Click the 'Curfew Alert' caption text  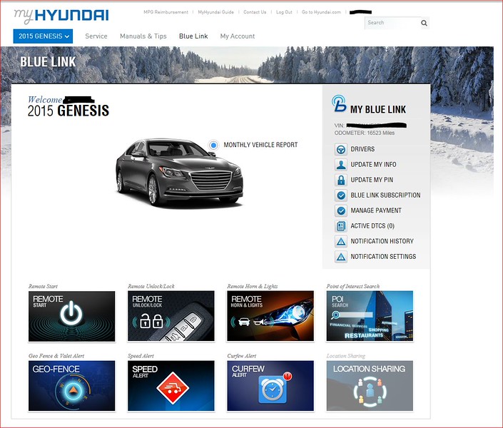click(242, 356)
